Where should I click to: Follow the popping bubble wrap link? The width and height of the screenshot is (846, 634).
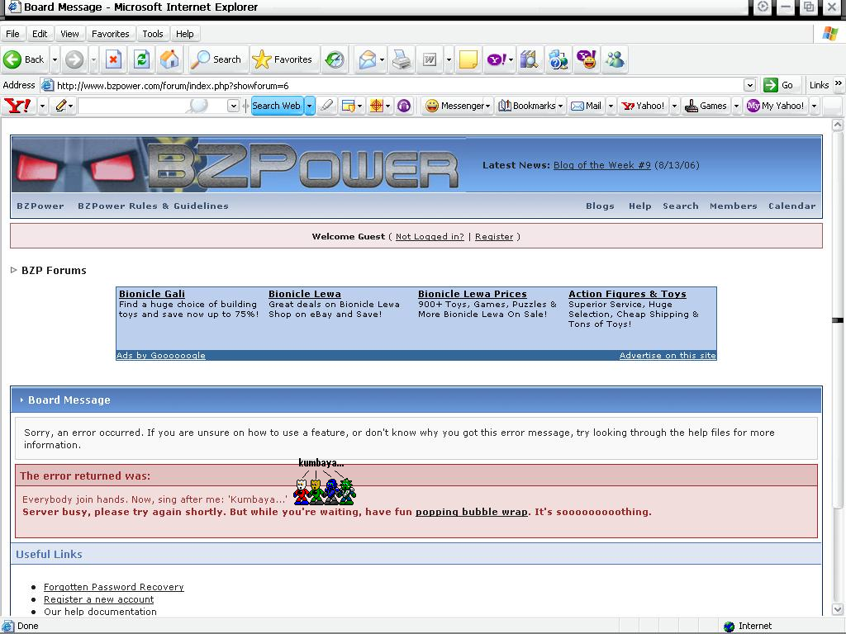pos(471,512)
